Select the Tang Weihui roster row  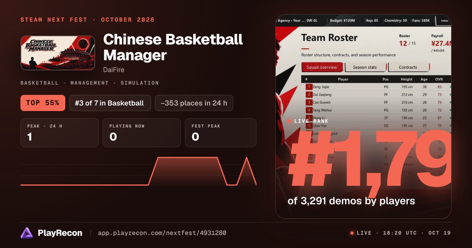click(x=376, y=110)
